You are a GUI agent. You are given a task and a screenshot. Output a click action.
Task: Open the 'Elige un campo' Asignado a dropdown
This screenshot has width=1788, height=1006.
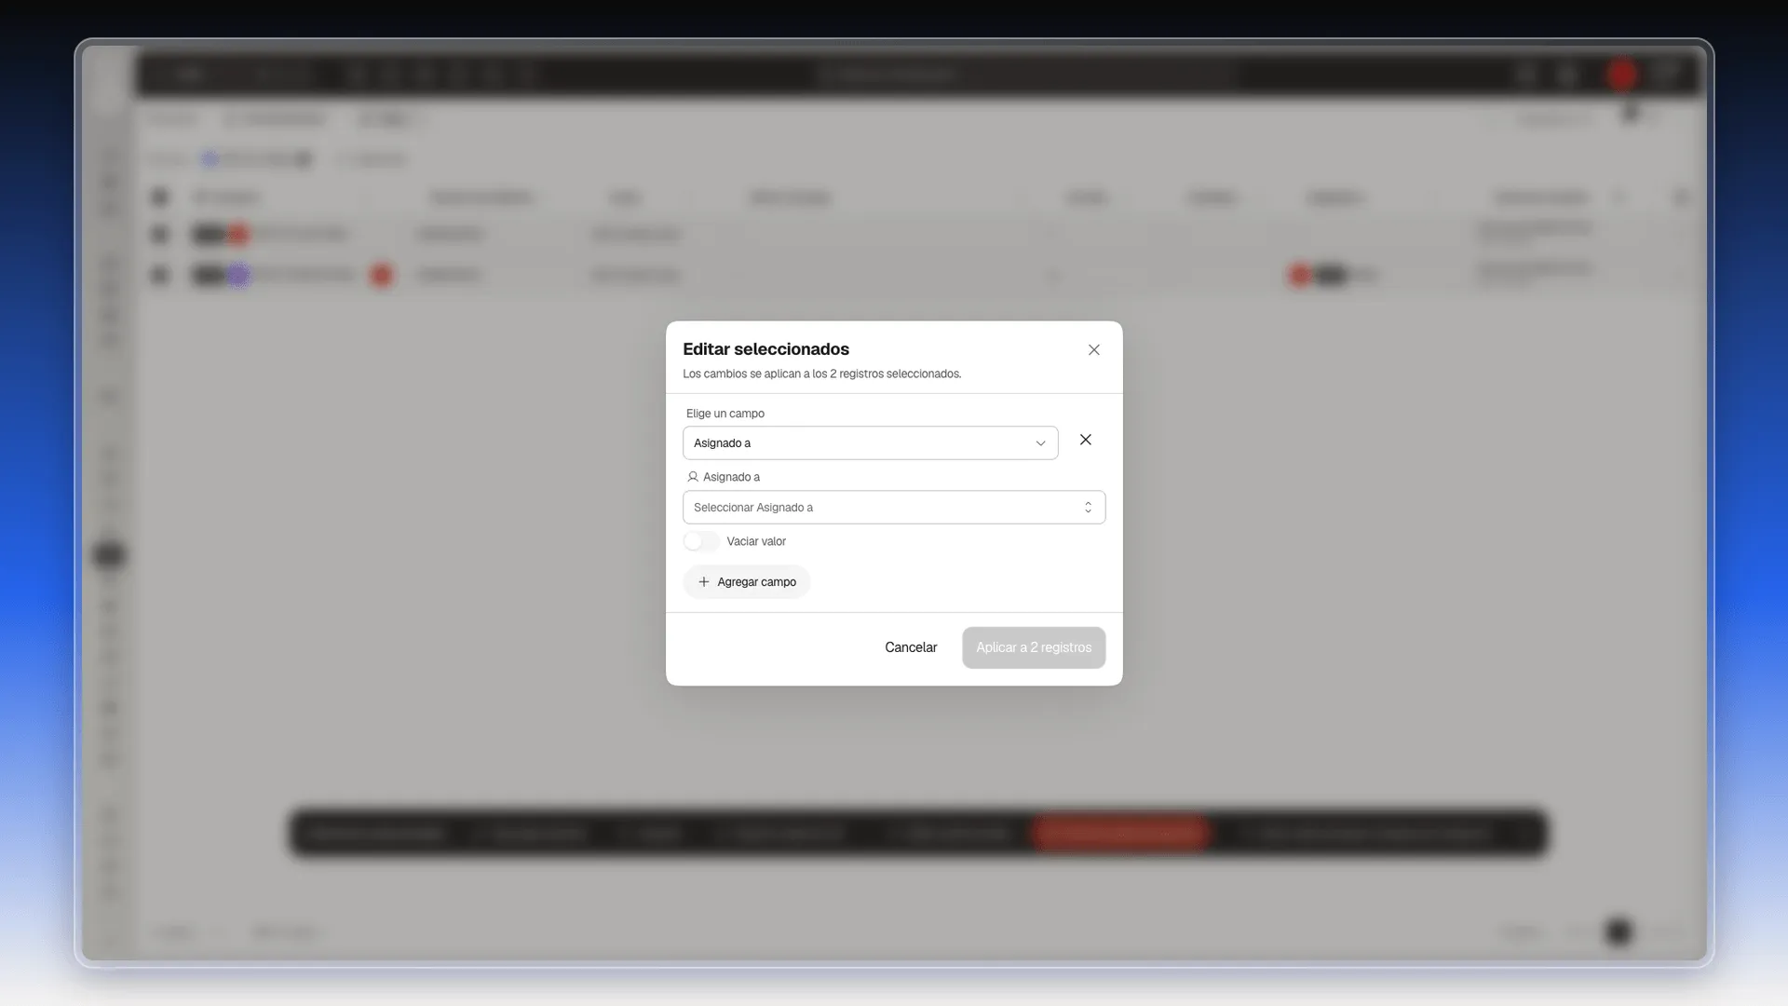(870, 443)
